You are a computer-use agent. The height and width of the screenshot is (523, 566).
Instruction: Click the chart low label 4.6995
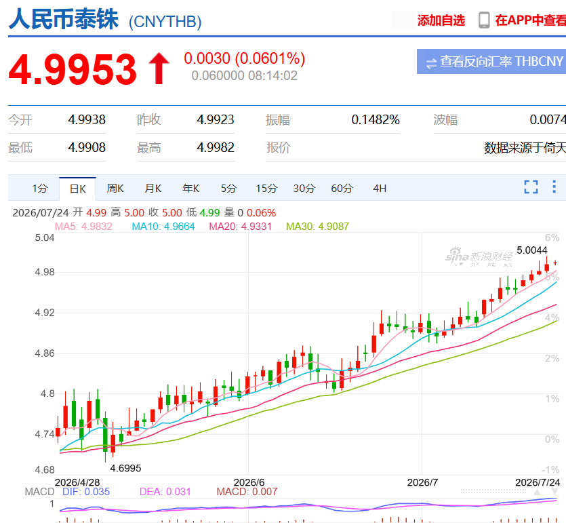click(x=125, y=468)
